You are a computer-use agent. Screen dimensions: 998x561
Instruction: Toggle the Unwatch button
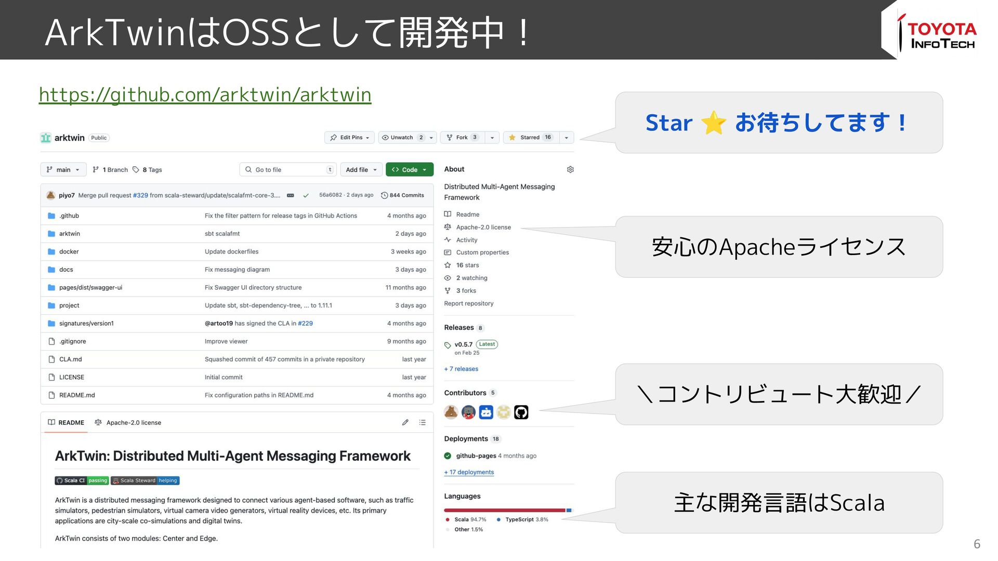click(x=402, y=138)
